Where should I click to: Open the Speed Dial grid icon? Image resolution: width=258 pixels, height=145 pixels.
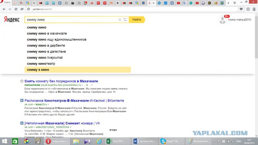(22, 9)
